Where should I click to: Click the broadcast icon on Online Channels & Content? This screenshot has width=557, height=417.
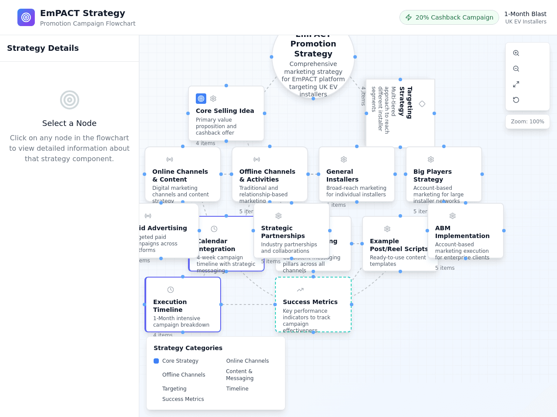(170, 159)
